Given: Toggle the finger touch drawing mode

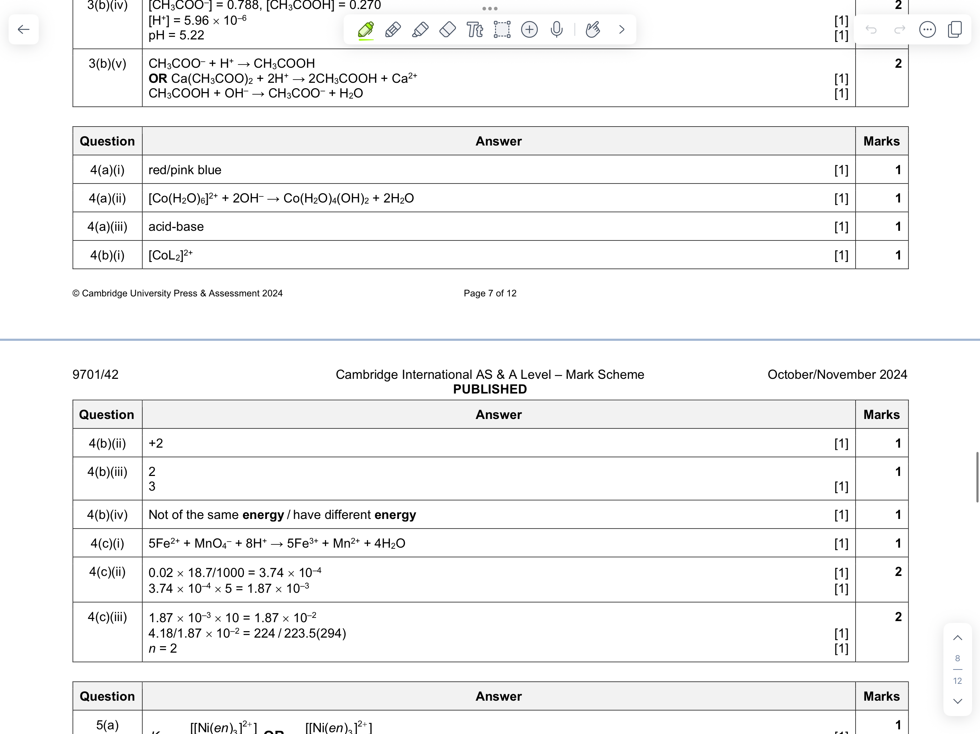Looking at the screenshot, I should pos(593,30).
